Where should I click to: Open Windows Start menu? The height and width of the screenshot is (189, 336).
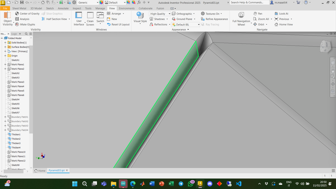click(x=75, y=183)
